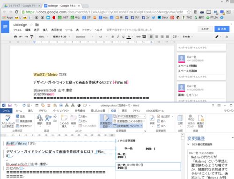Open the paragraph style dropdown
This screenshot has width=234, height=179.
click(61, 37)
